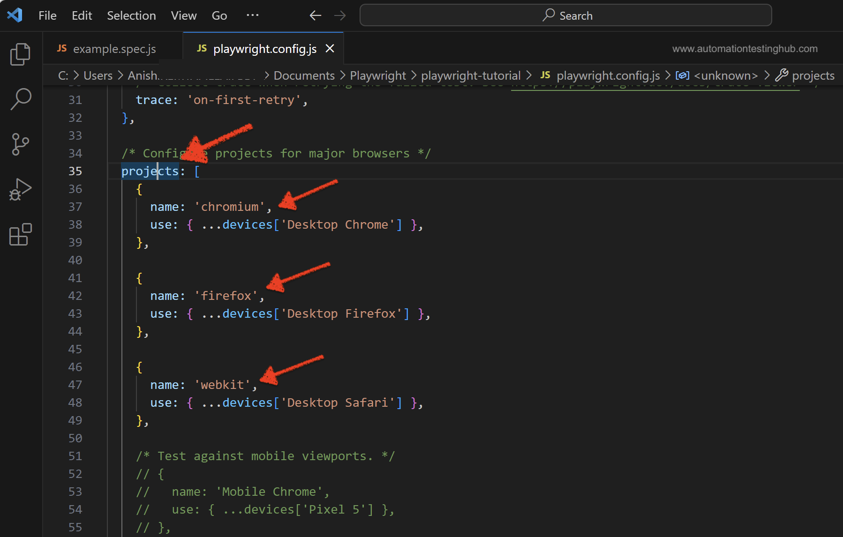Open the Explorer view in activity bar
This screenshot has height=537, width=843.
coord(20,54)
